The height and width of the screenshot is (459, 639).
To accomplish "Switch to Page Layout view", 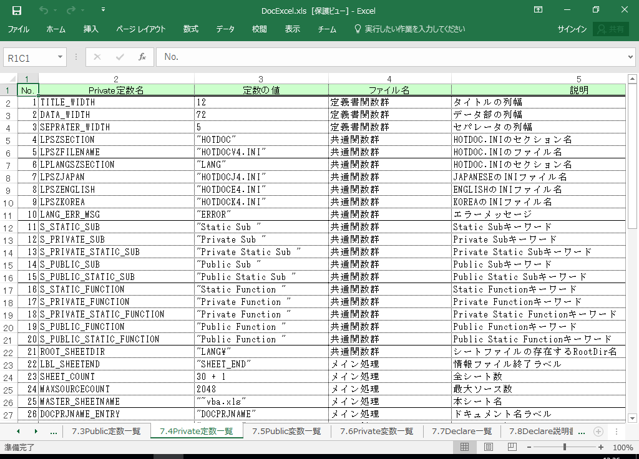I will tap(488, 447).
